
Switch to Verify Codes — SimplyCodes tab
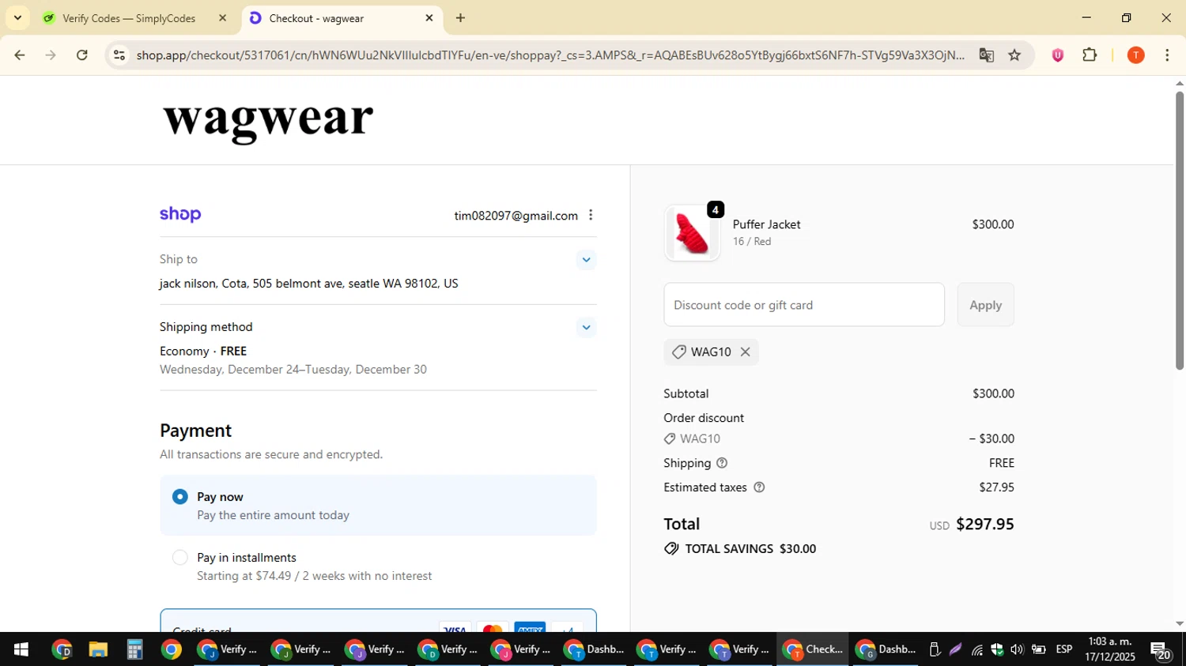click(136, 18)
